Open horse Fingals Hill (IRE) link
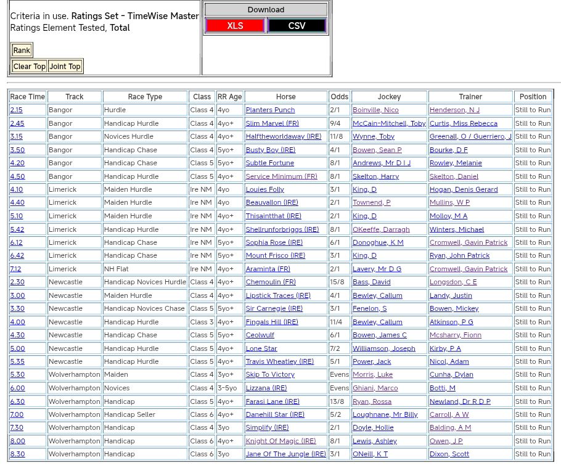 [272, 323]
